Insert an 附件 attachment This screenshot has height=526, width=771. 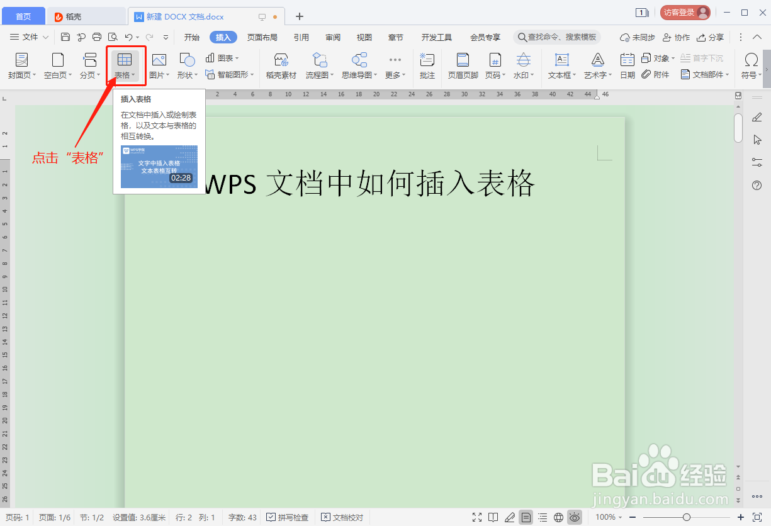point(655,74)
